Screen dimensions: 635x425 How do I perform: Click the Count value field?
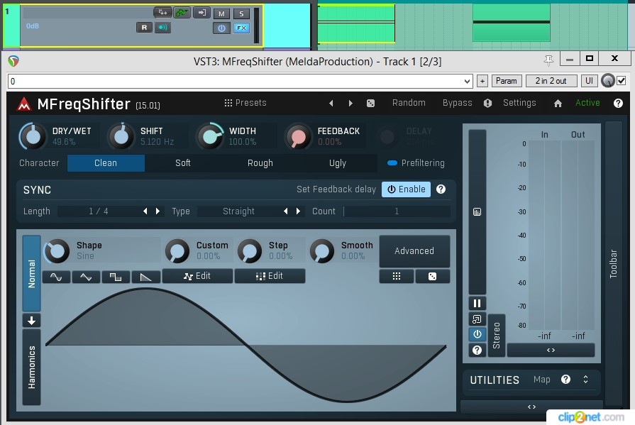click(397, 211)
